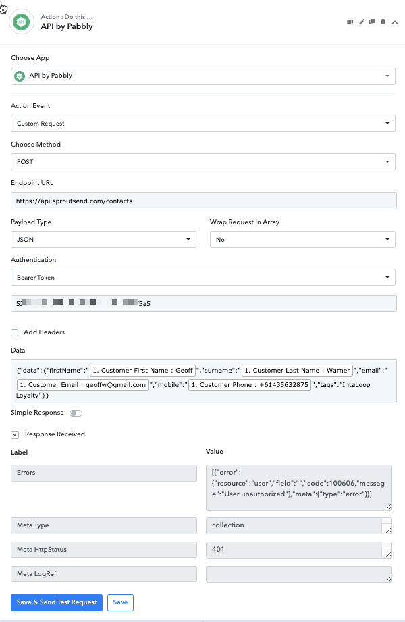Viewport: 405px width, 622px height.
Task: Open the Payload Type JSON dropdown
Action: pos(103,240)
